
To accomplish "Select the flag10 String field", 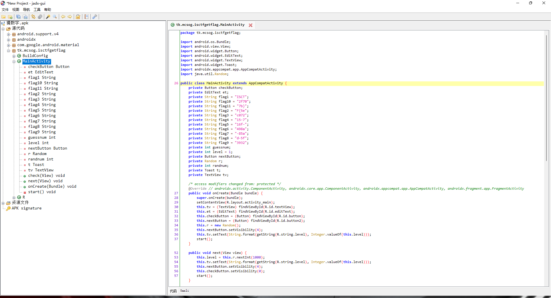I will pyautogui.click(x=43, y=83).
